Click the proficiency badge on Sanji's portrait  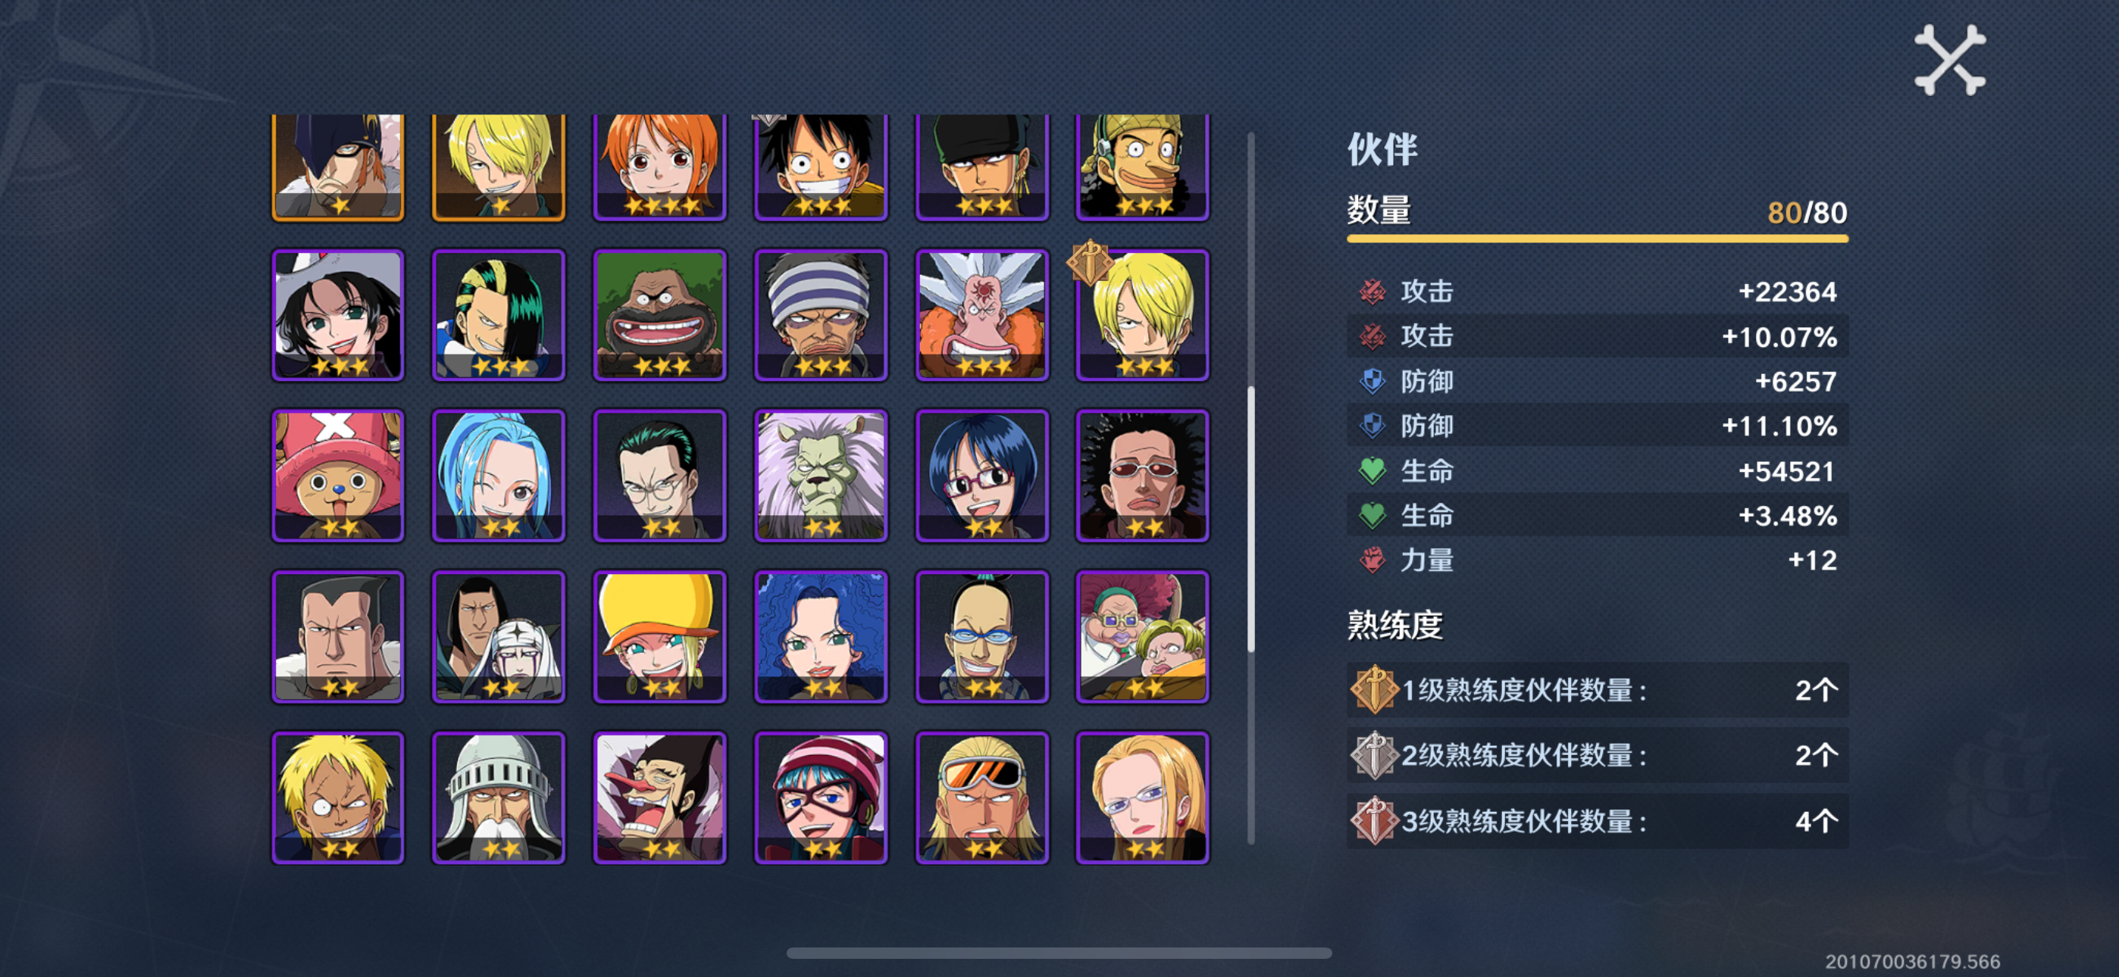click(x=1089, y=263)
